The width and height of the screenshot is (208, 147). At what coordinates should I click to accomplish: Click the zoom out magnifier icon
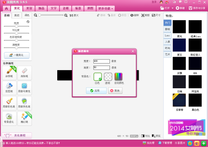click(x=35, y=15)
